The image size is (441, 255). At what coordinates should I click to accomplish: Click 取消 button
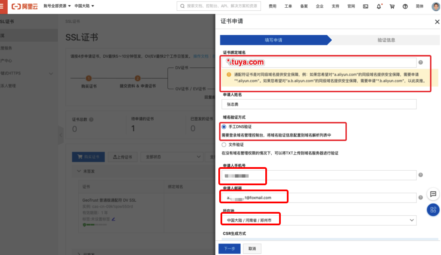pos(252,249)
